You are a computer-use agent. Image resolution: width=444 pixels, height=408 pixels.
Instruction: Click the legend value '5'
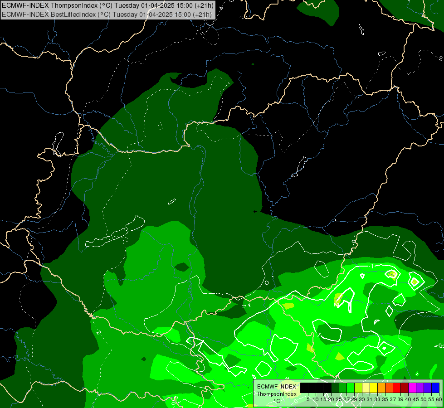coord(308,399)
